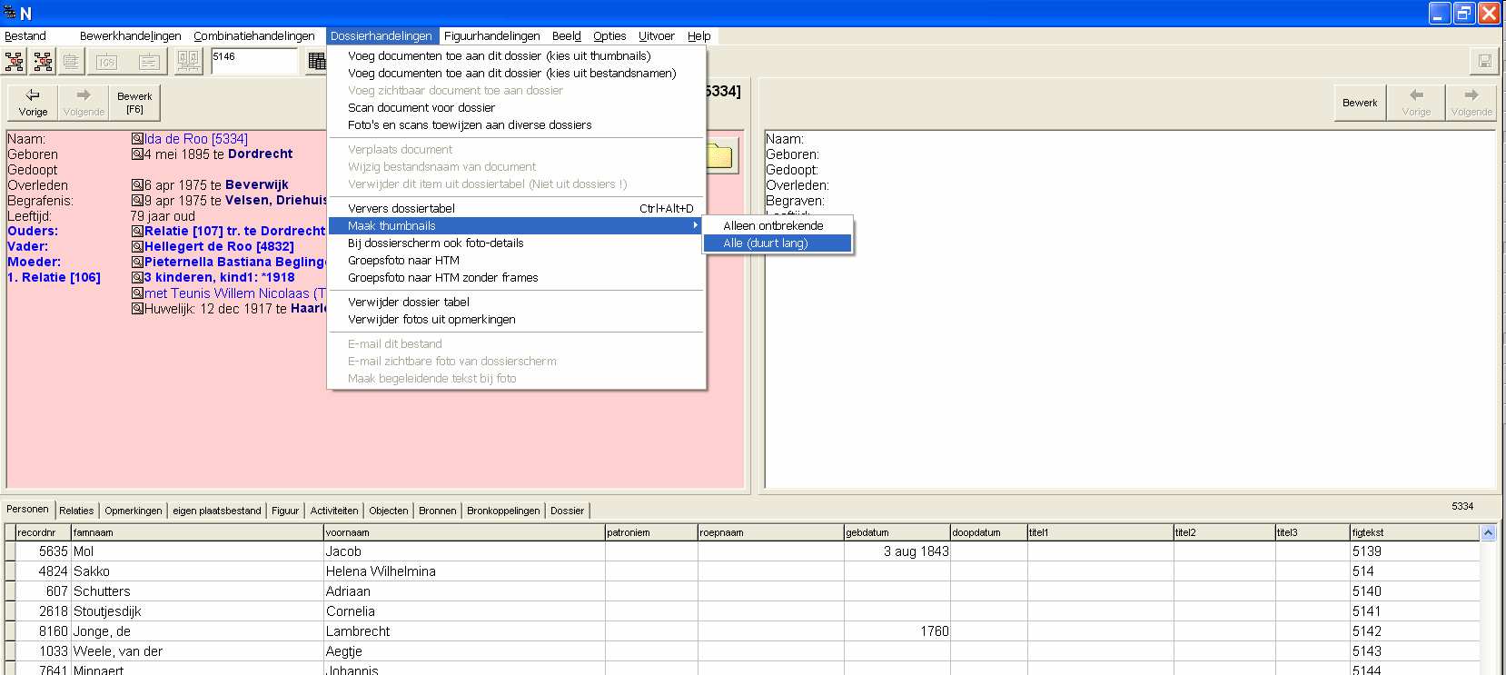Viewport: 1506px width, 675px height.
Task: Switch to the Figuur tab
Action: point(285,511)
